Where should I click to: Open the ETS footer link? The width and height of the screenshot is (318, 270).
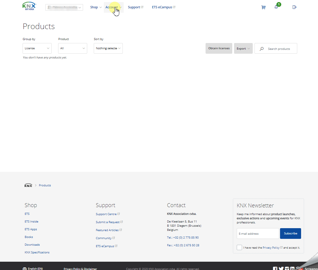(27, 214)
